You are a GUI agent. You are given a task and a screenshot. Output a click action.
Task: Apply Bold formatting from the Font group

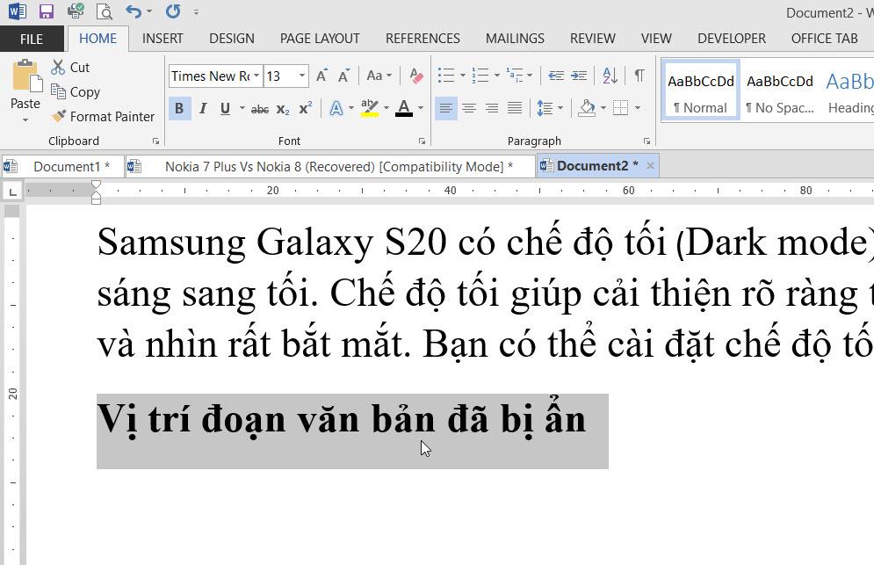click(x=179, y=107)
